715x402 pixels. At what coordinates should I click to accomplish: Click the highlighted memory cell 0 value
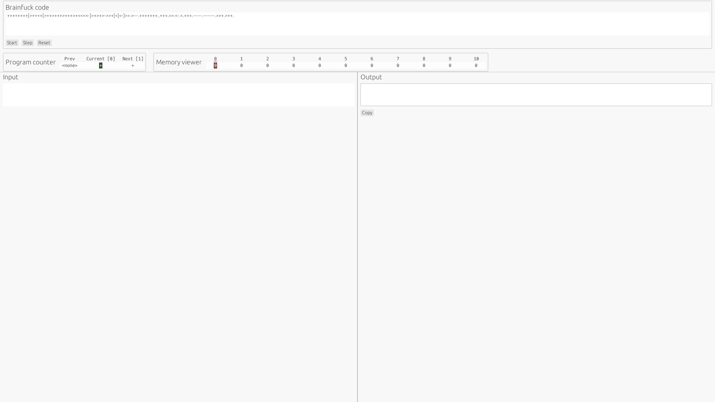(215, 66)
